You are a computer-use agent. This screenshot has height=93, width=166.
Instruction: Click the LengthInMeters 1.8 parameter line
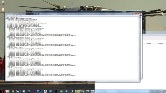24,24
